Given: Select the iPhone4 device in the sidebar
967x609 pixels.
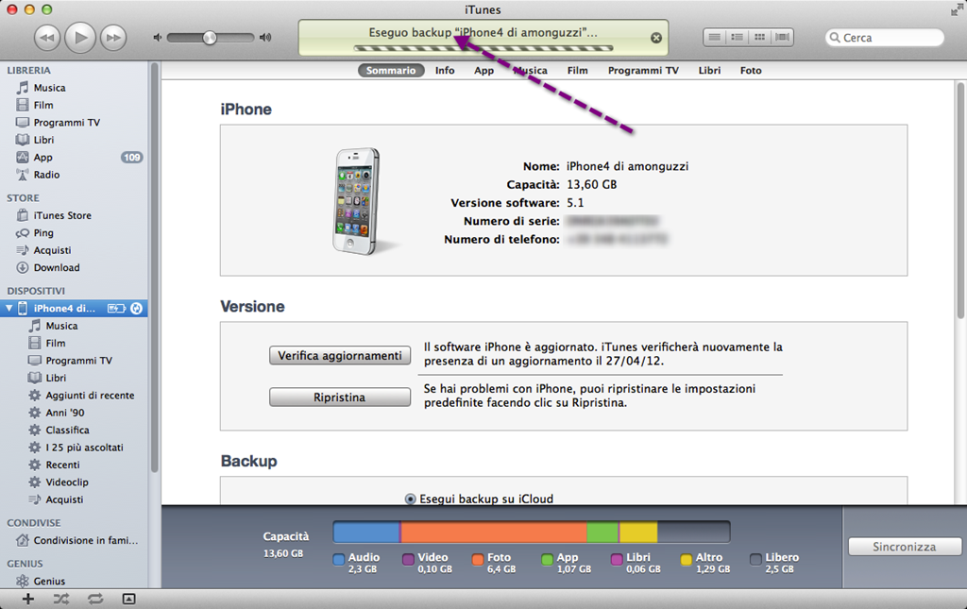Looking at the screenshot, I should tap(74, 308).
